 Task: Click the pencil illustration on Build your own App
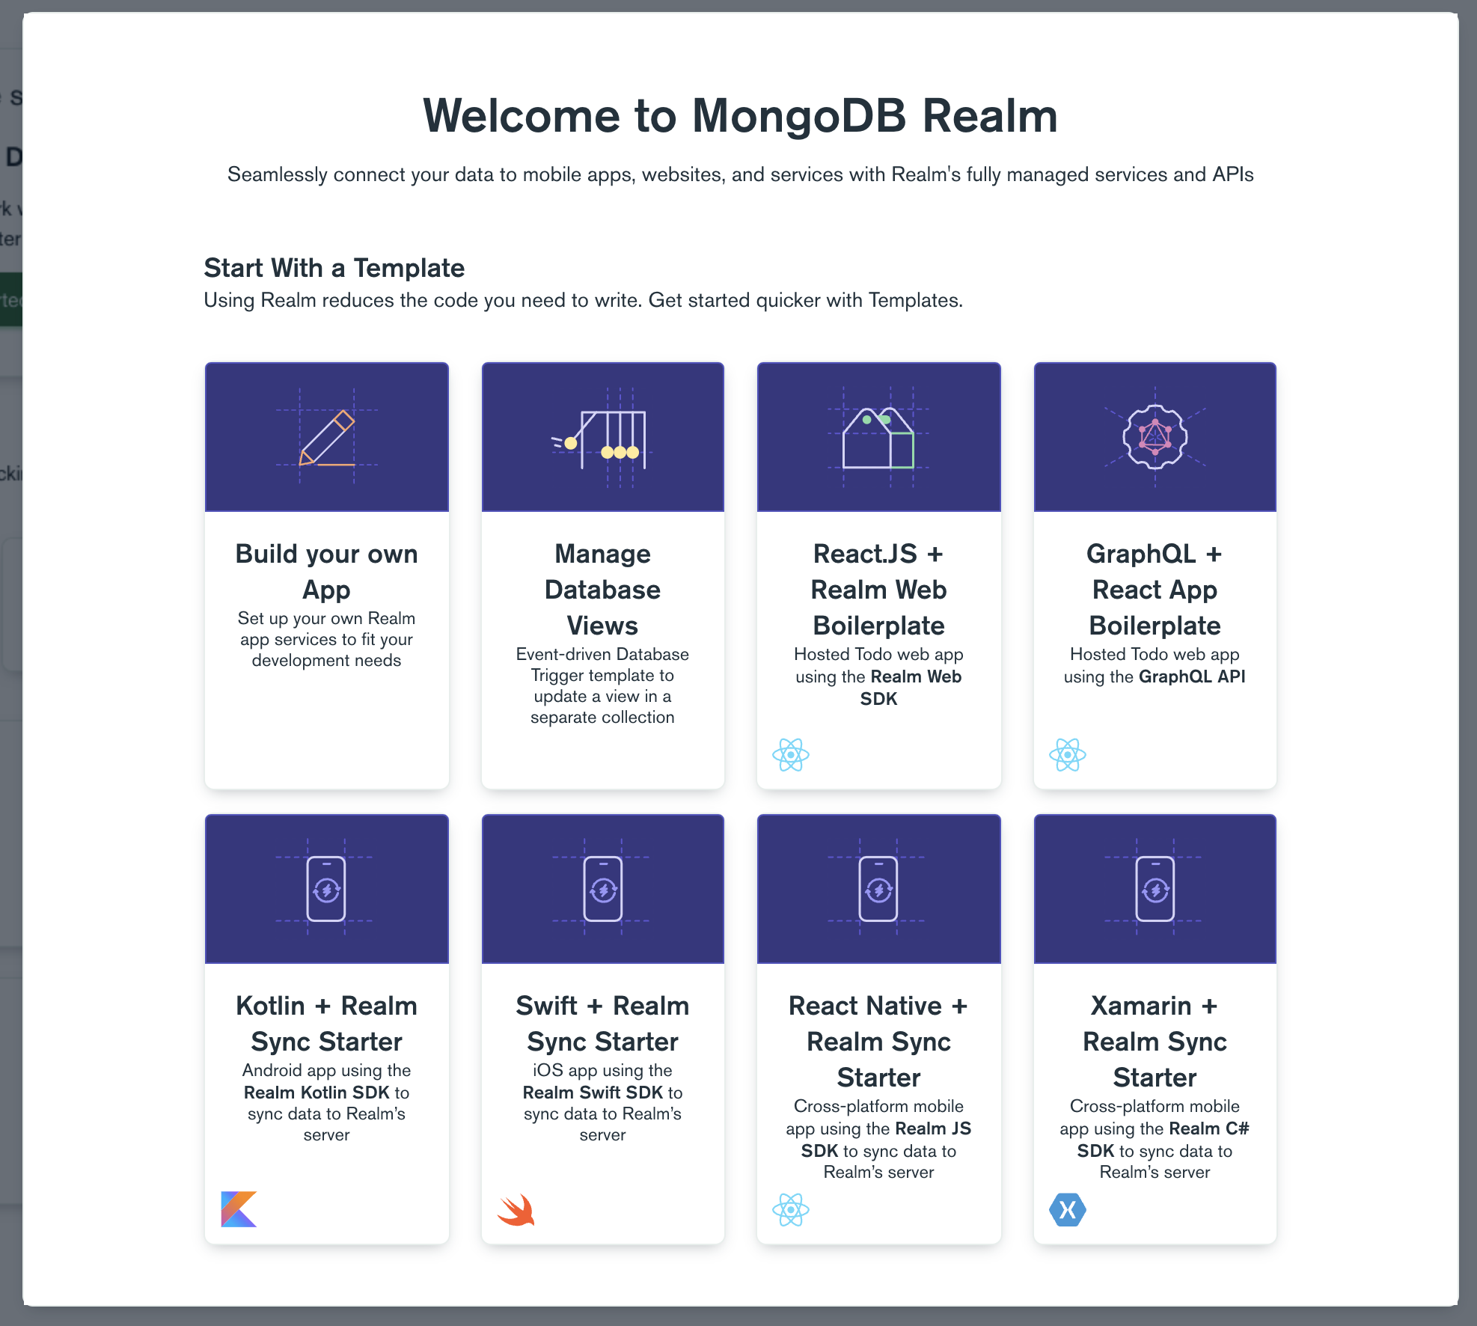326,436
